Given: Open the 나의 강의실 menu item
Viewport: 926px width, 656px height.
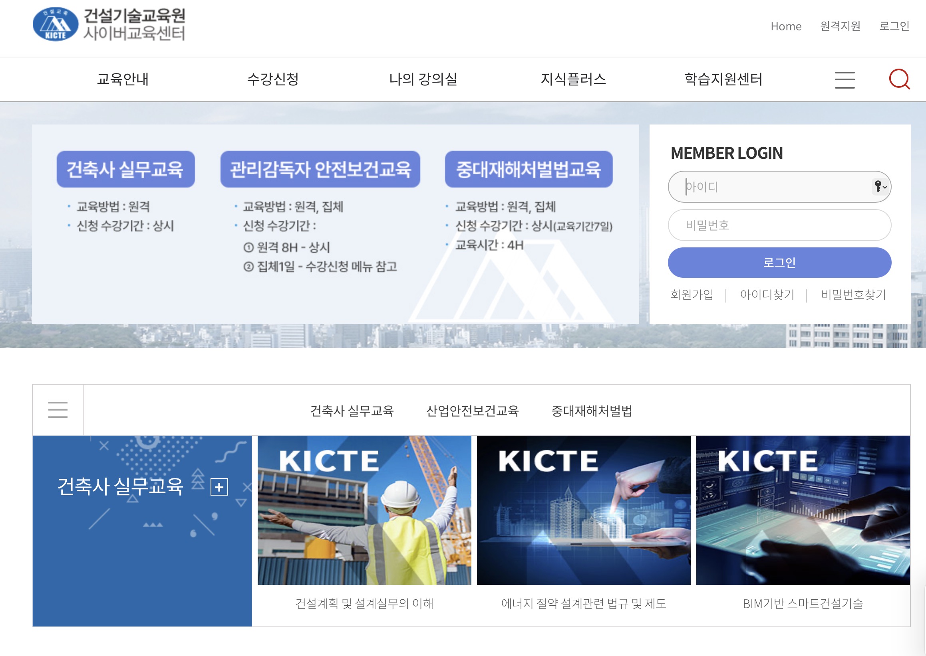Looking at the screenshot, I should tap(423, 79).
